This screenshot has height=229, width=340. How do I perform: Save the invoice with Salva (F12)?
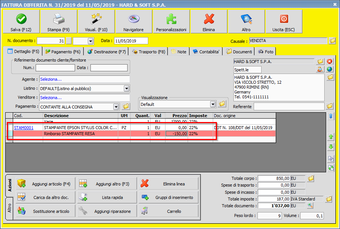tap(21, 22)
